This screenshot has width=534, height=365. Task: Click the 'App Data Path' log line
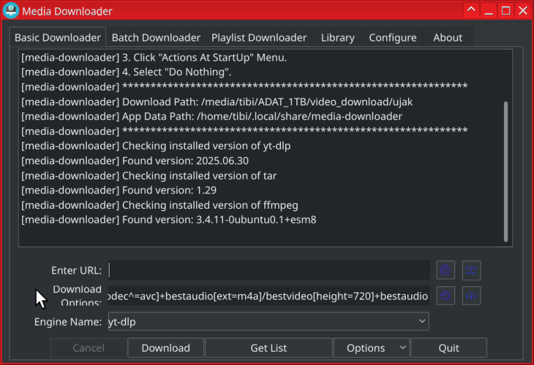click(x=212, y=117)
